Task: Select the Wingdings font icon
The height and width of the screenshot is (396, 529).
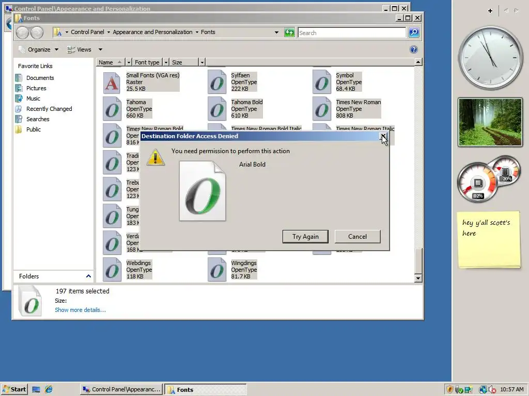Action: 216,270
